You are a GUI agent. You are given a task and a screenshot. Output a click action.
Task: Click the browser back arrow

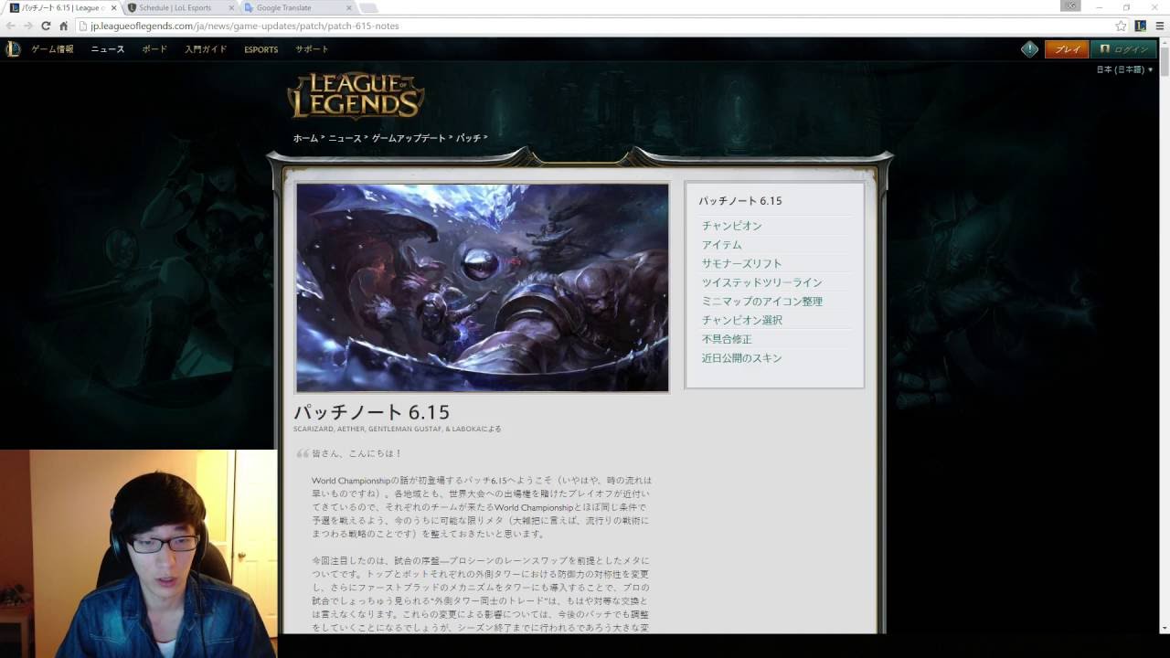pos(11,26)
